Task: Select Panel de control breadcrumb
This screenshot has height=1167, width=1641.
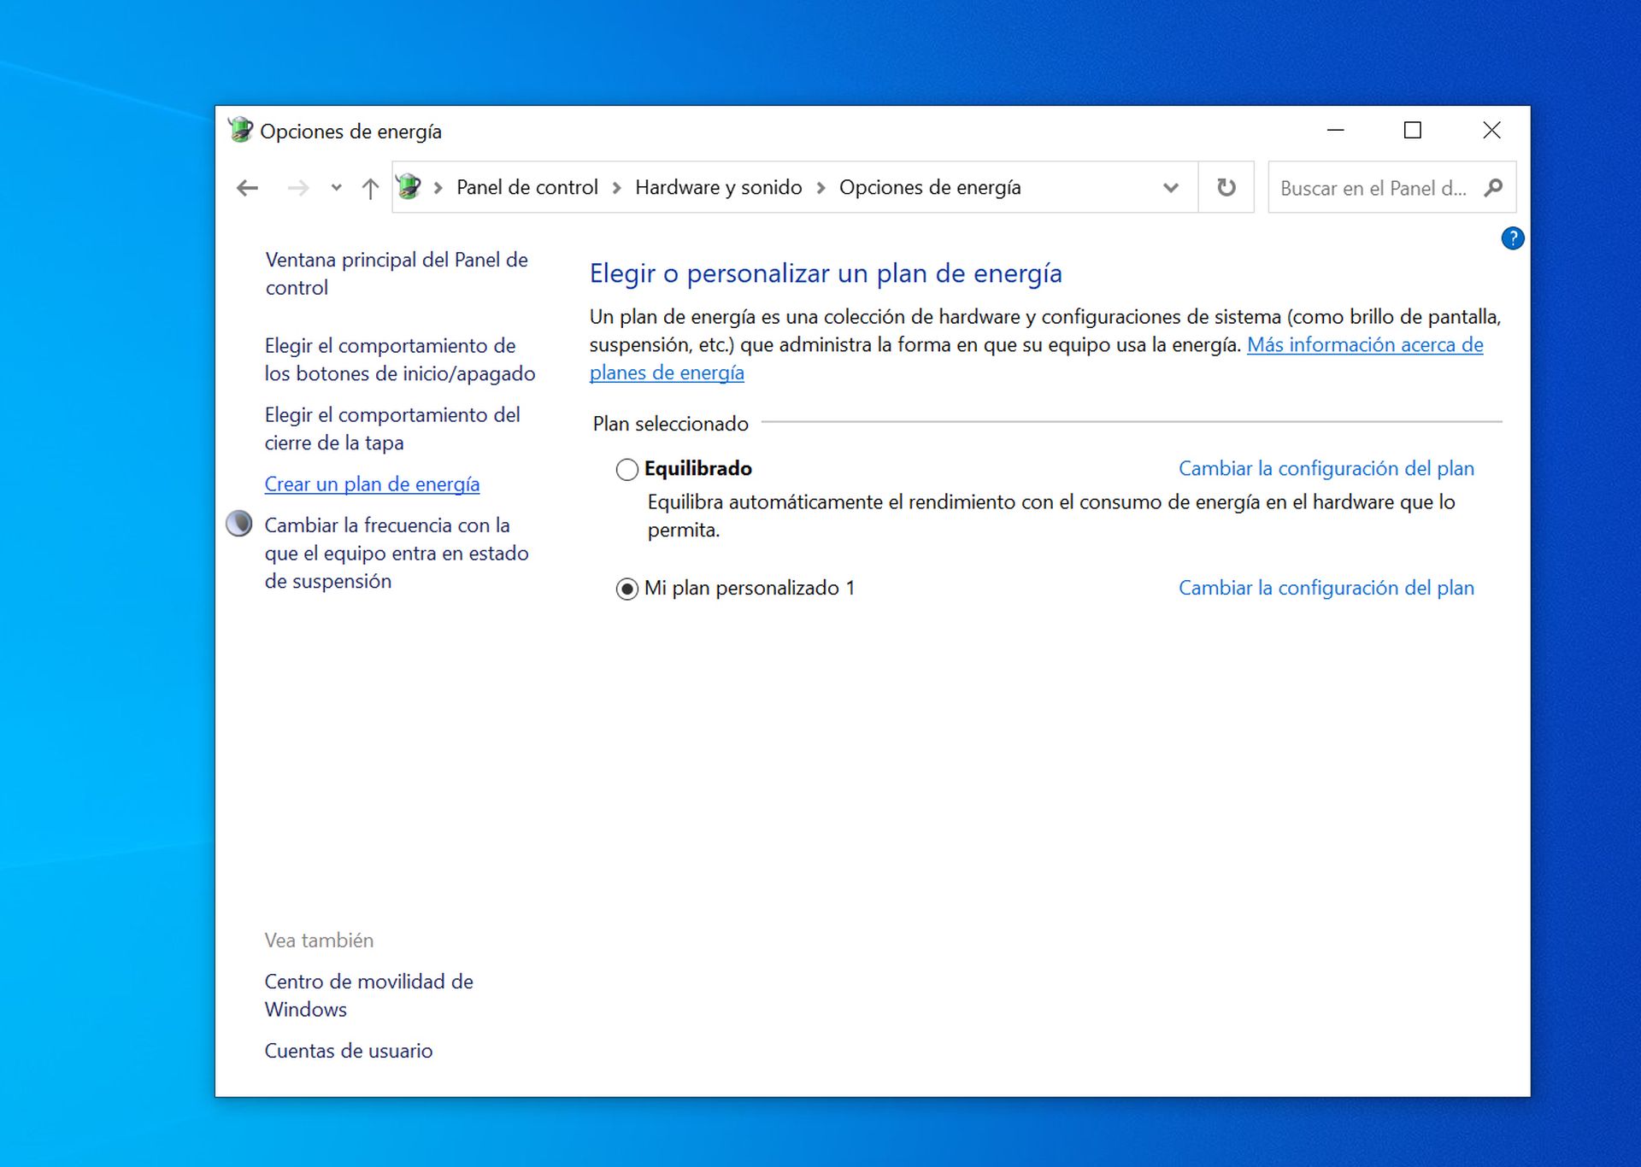Action: pyautogui.click(x=526, y=187)
